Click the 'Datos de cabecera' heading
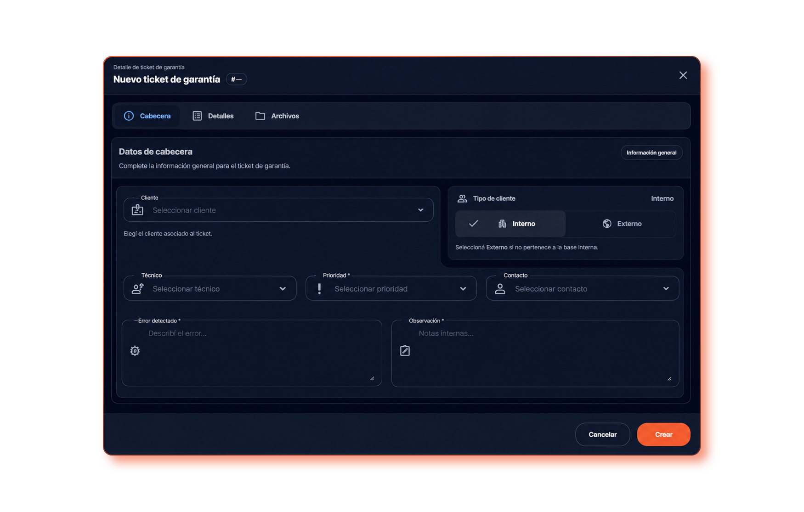The image size is (804, 512). [x=156, y=152]
